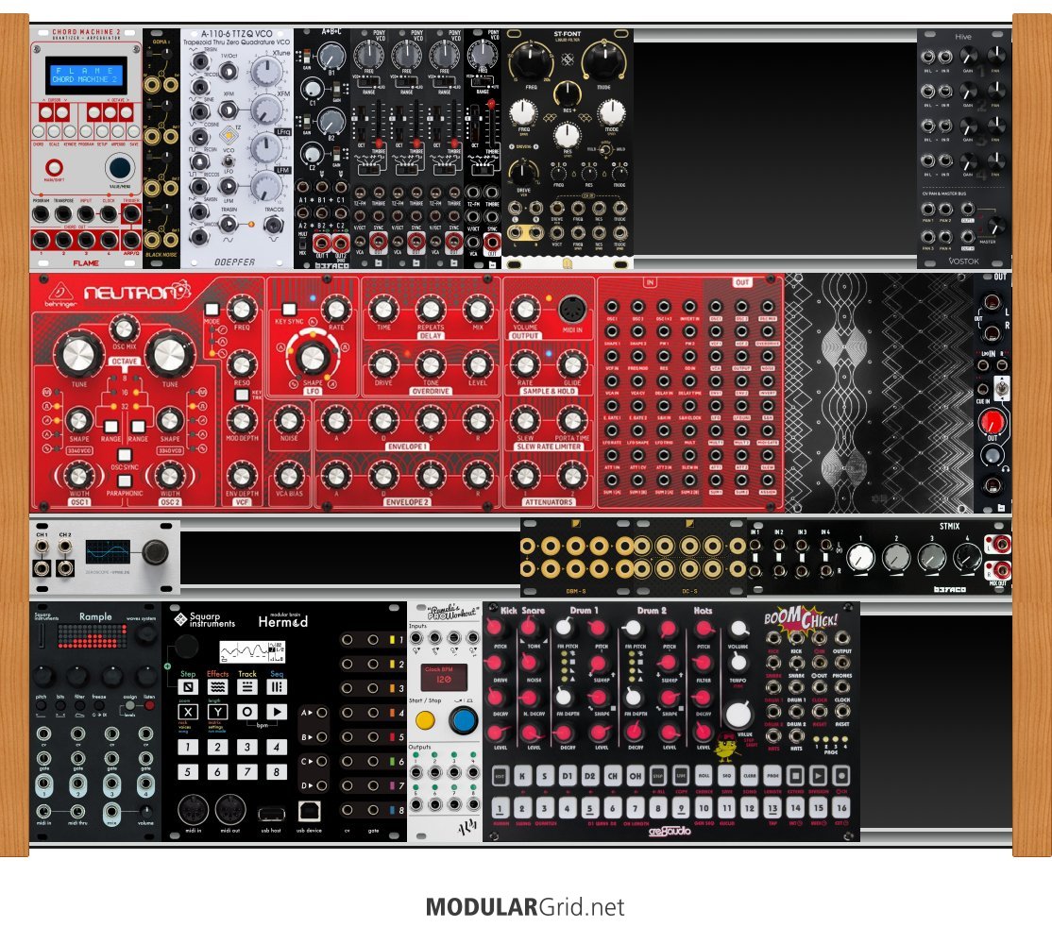Tap the Hermod Y length button
The width and height of the screenshot is (1052, 927).
point(217,712)
